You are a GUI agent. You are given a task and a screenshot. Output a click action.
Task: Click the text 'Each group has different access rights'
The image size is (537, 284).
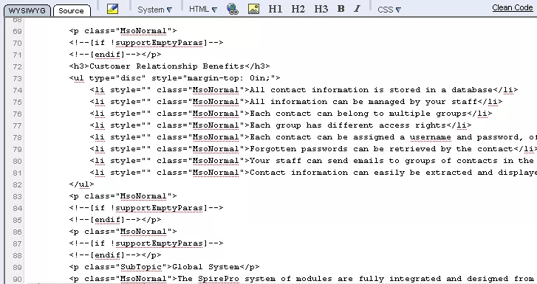[348, 125]
